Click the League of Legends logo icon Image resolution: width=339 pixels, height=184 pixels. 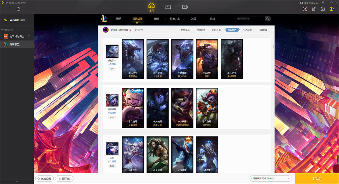click(105, 19)
